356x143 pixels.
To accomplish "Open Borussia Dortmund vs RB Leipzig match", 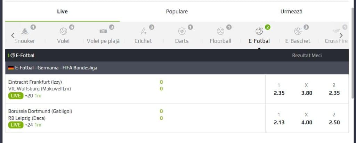I will coord(135,118).
